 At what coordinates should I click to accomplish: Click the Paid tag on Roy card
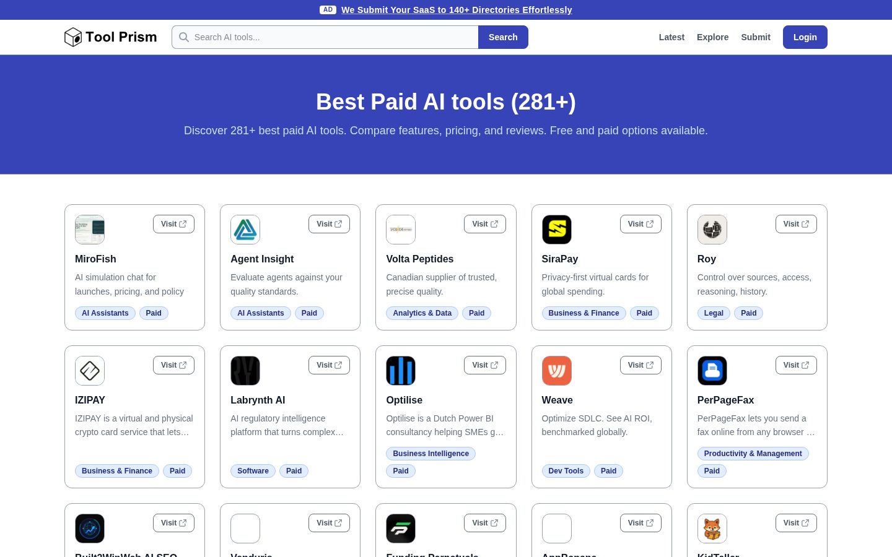click(749, 313)
